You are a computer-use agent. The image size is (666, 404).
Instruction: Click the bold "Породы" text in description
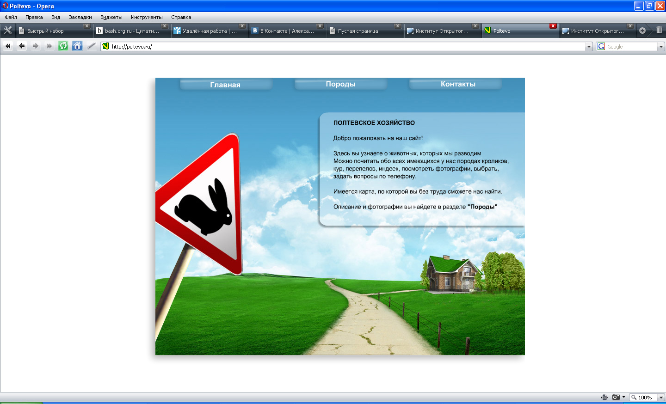click(482, 207)
